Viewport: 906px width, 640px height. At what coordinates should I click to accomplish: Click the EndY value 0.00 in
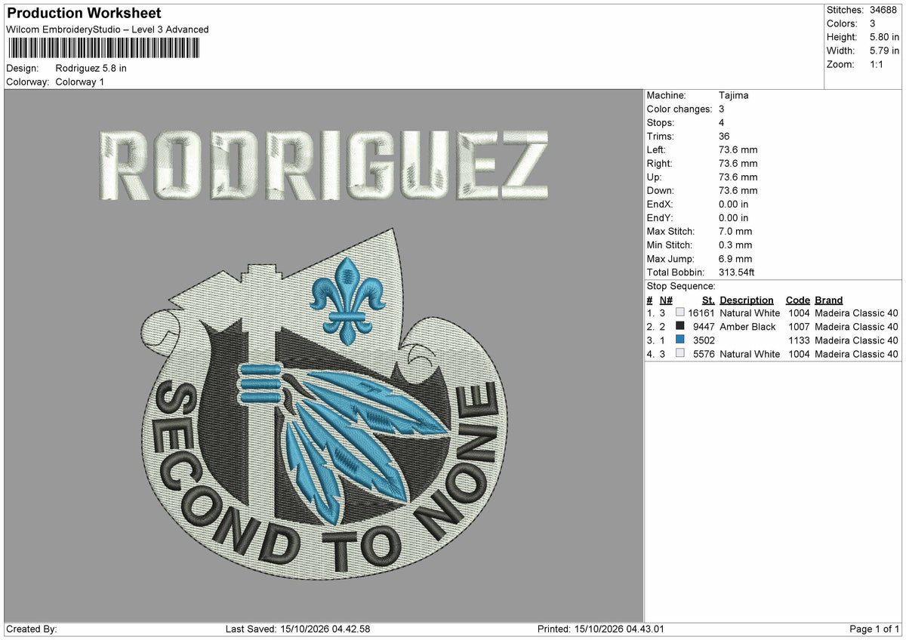click(x=734, y=217)
